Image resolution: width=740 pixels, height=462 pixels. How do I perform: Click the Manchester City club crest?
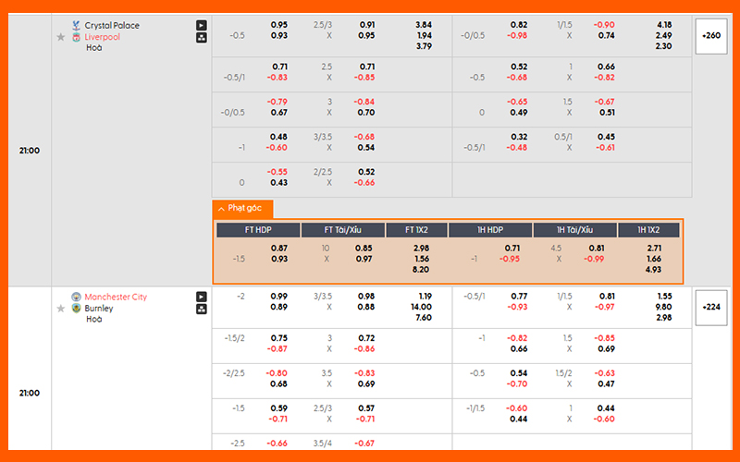(x=76, y=298)
